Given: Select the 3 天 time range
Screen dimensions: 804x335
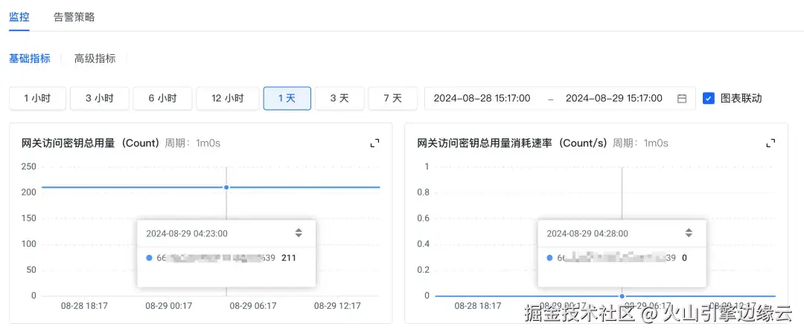Looking at the screenshot, I should point(339,98).
